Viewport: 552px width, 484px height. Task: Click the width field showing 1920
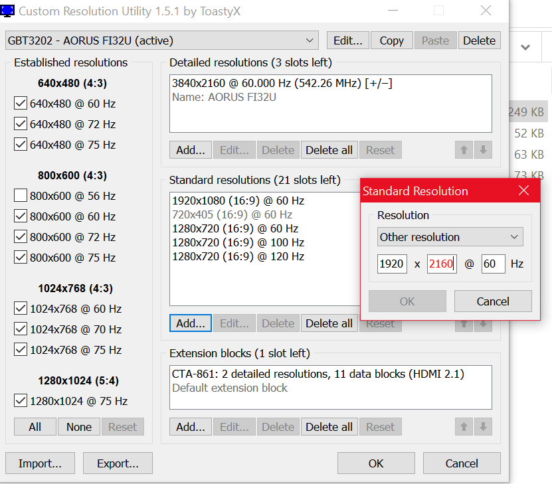(x=392, y=264)
